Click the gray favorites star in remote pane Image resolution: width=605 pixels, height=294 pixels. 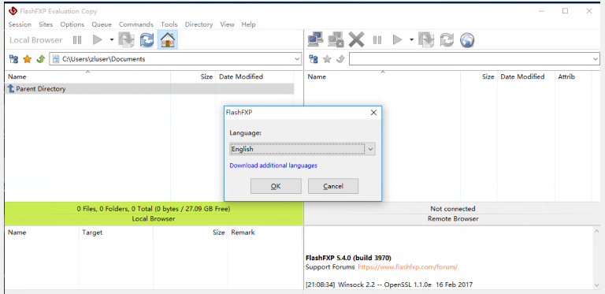(x=327, y=59)
